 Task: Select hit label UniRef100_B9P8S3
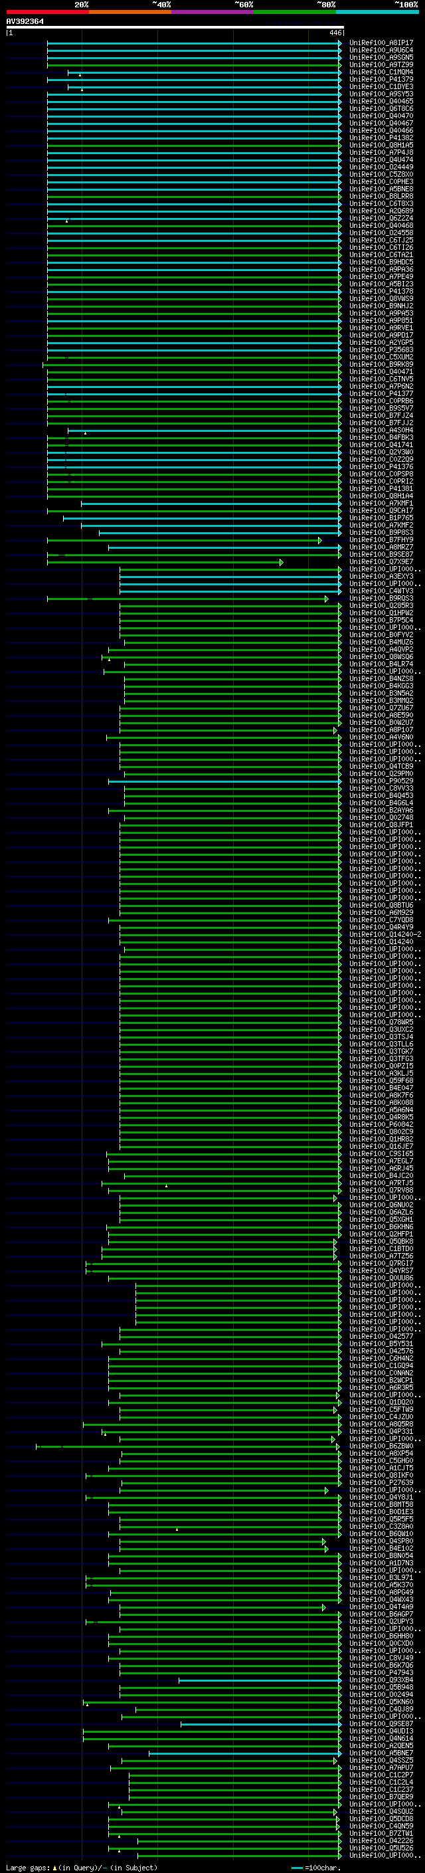point(381,532)
